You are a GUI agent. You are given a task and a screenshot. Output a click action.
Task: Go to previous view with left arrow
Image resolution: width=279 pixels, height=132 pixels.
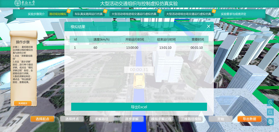[x=5, y=66]
